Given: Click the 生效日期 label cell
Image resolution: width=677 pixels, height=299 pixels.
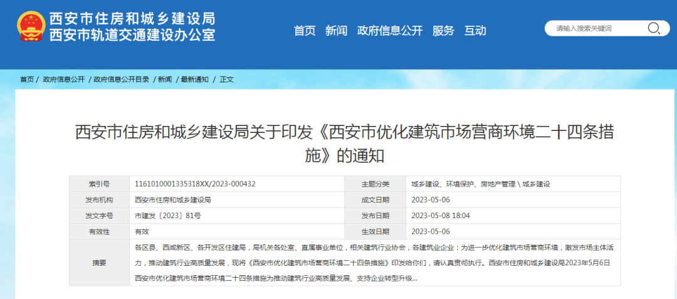Looking at the screenshot, I should 375,232.
